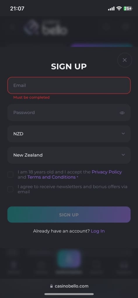Check the newsletters and bonus offers box
This screenshot has width=138, height=298.
[10, 189]
